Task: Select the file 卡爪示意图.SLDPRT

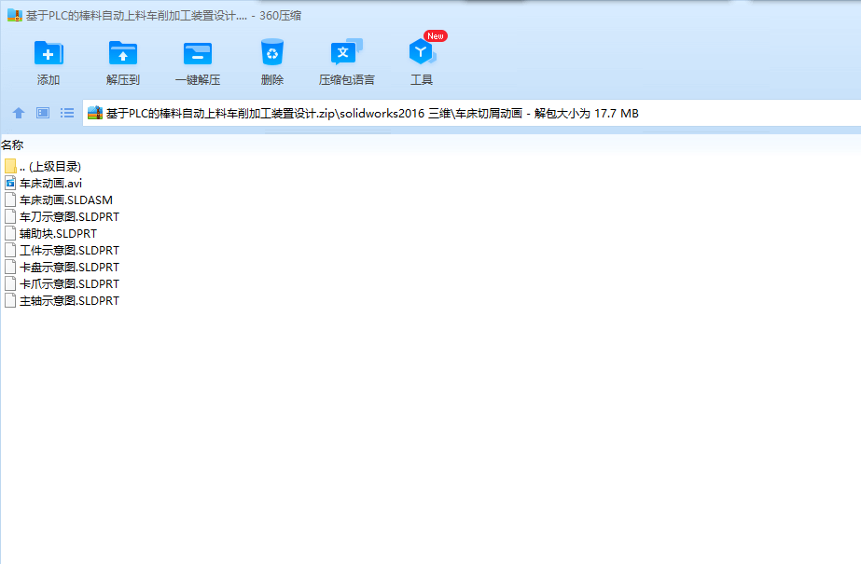Action: (x=69, y=284)
